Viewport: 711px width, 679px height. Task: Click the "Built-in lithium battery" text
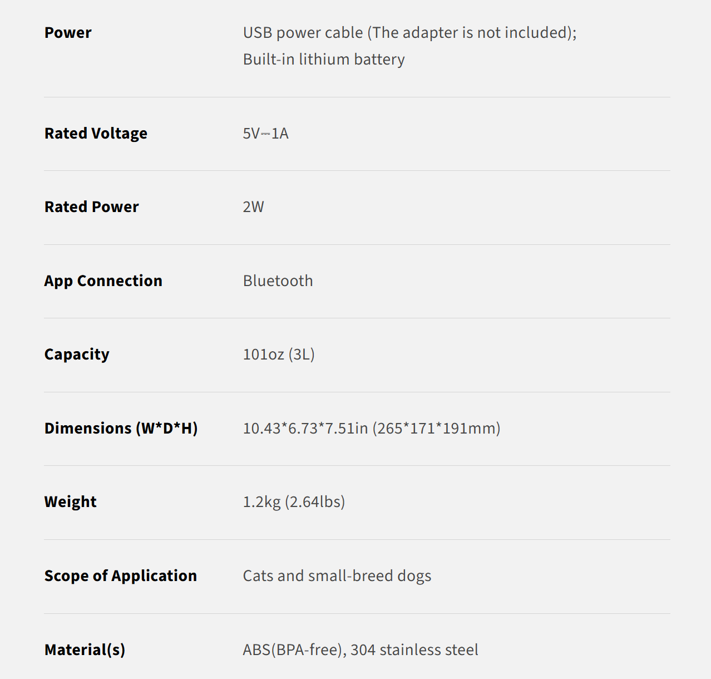tap(324, 60)
